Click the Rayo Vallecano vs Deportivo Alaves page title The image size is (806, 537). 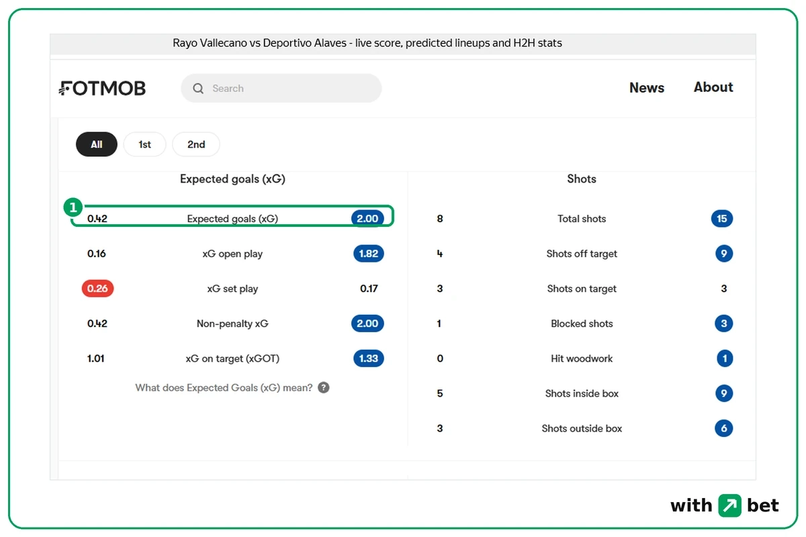click(x=367, y=43)
